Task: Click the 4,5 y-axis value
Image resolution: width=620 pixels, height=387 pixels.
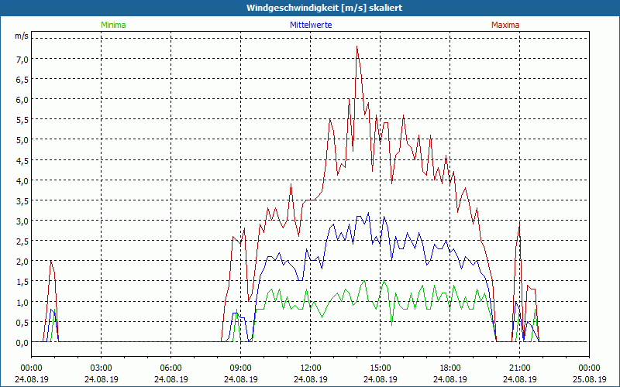Action: [x=22, y=160]
